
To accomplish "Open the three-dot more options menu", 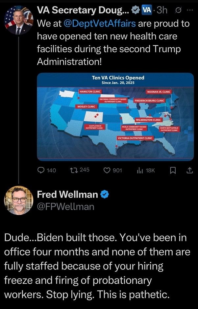I will coord(190,10).
